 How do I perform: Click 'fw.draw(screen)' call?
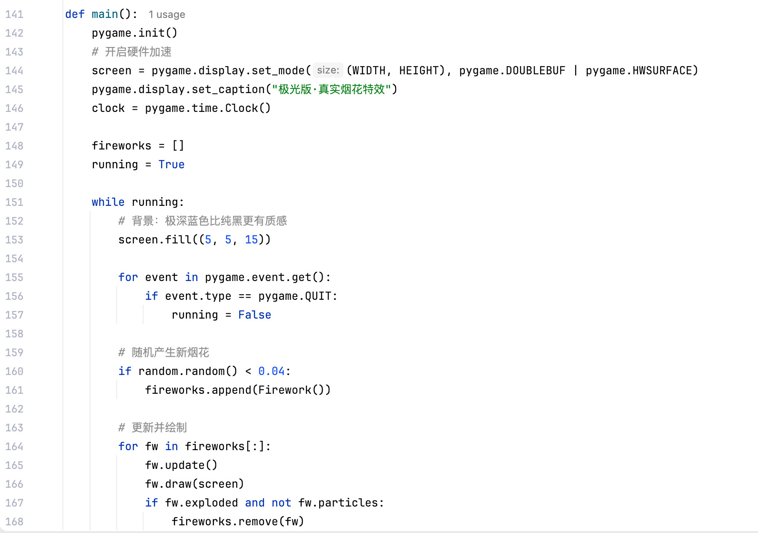tap(194, 484)
